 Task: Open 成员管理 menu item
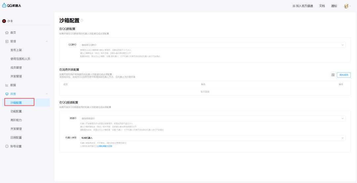(16, 68)
